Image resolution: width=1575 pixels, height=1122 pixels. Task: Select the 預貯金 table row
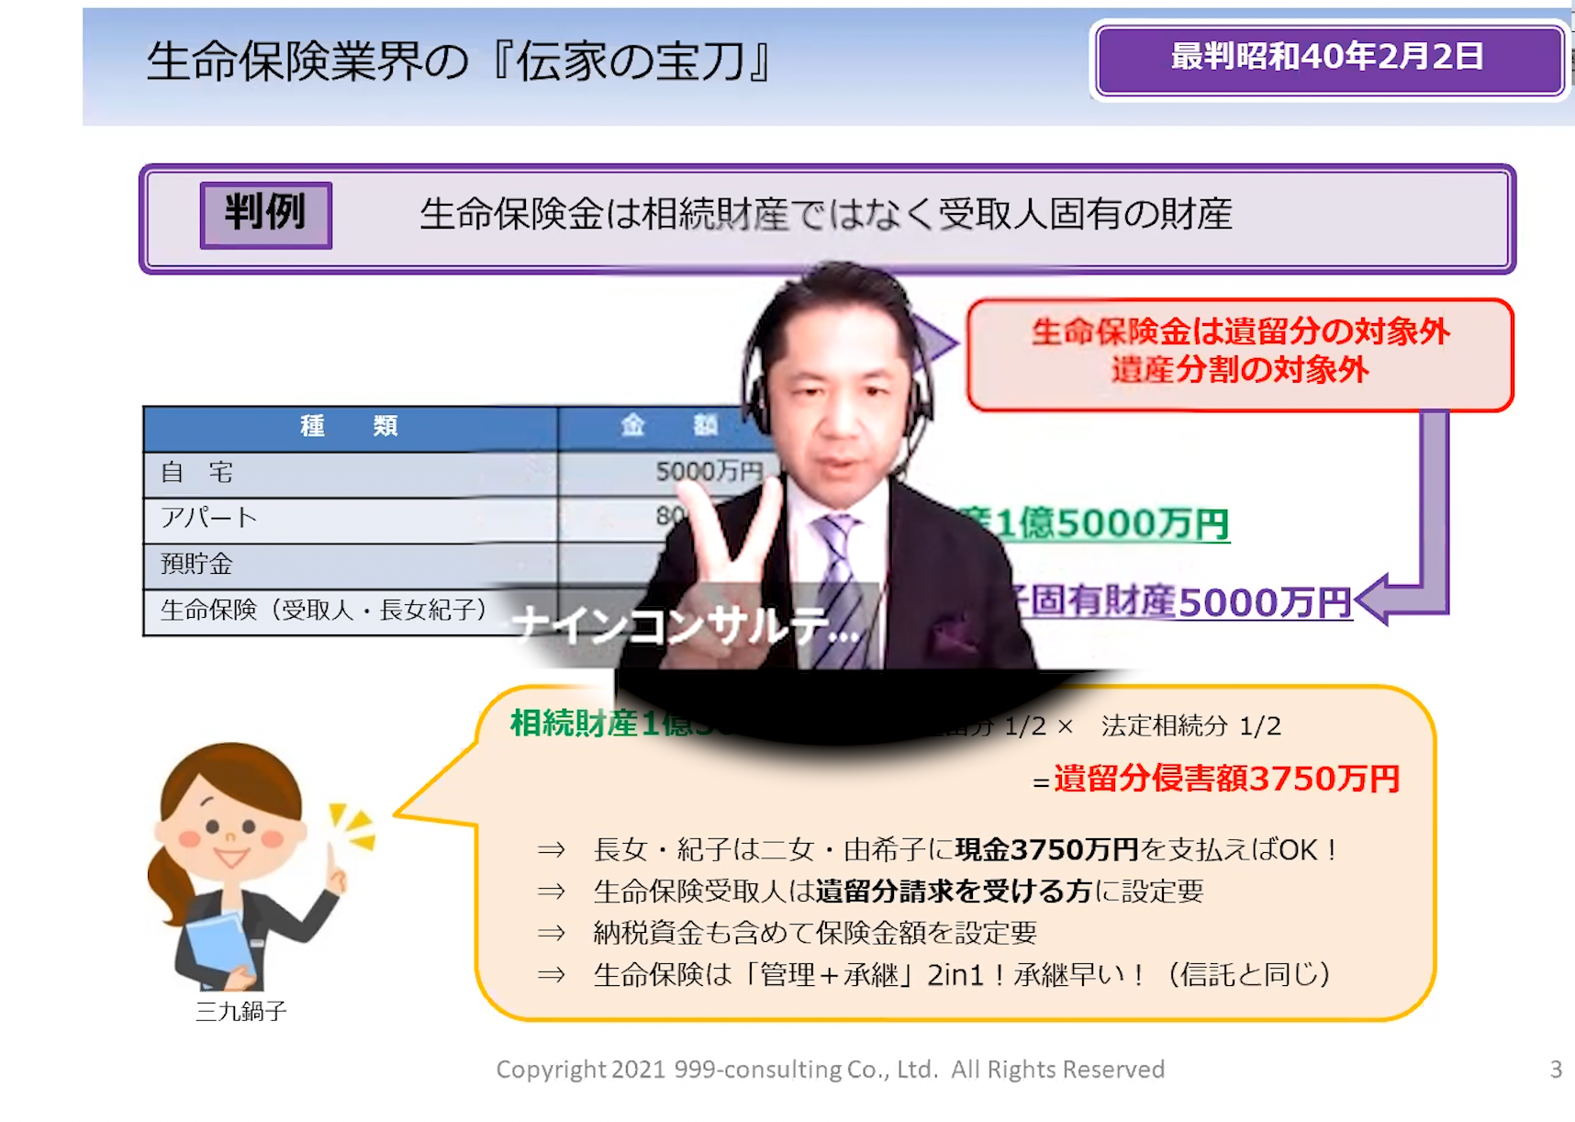pos(350,565)
